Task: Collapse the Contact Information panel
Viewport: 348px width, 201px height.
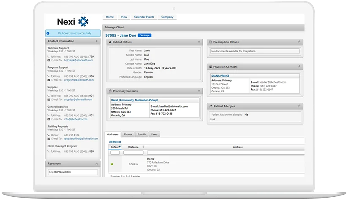Action: pos(97,41)
